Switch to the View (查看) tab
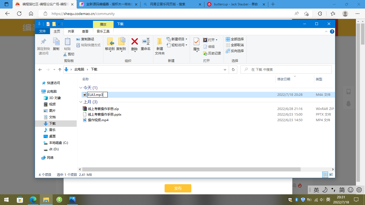 coord(85,31)
